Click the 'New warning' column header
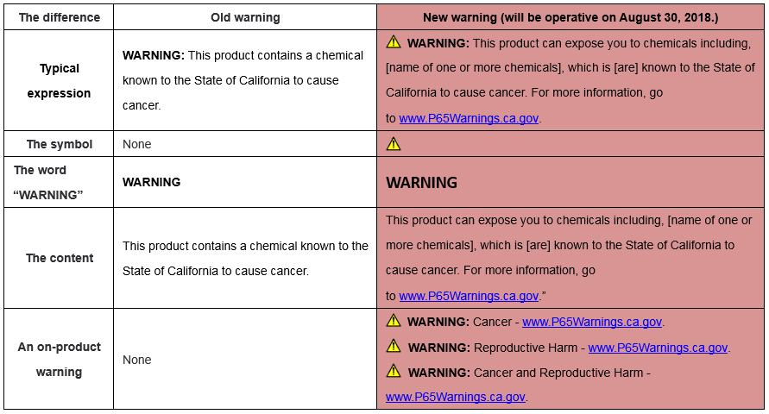 point(570,17)
